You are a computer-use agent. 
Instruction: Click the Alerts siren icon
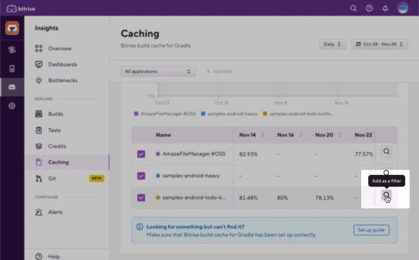tap(39, 212)
